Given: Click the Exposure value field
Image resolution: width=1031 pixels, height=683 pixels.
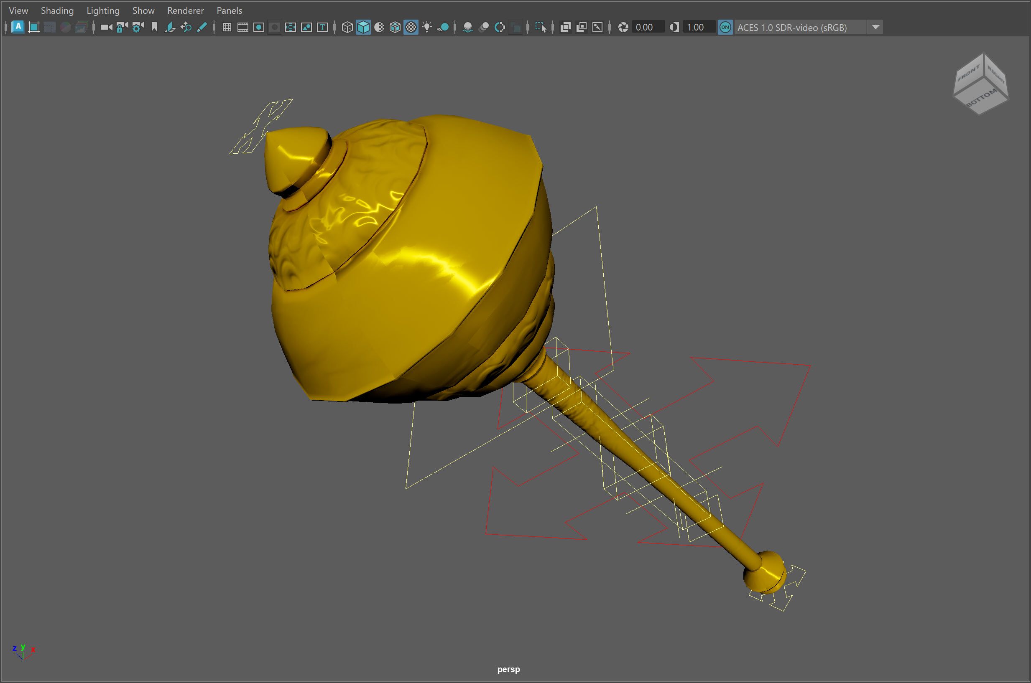Looking at the screenshot, I should pos(648,28).
